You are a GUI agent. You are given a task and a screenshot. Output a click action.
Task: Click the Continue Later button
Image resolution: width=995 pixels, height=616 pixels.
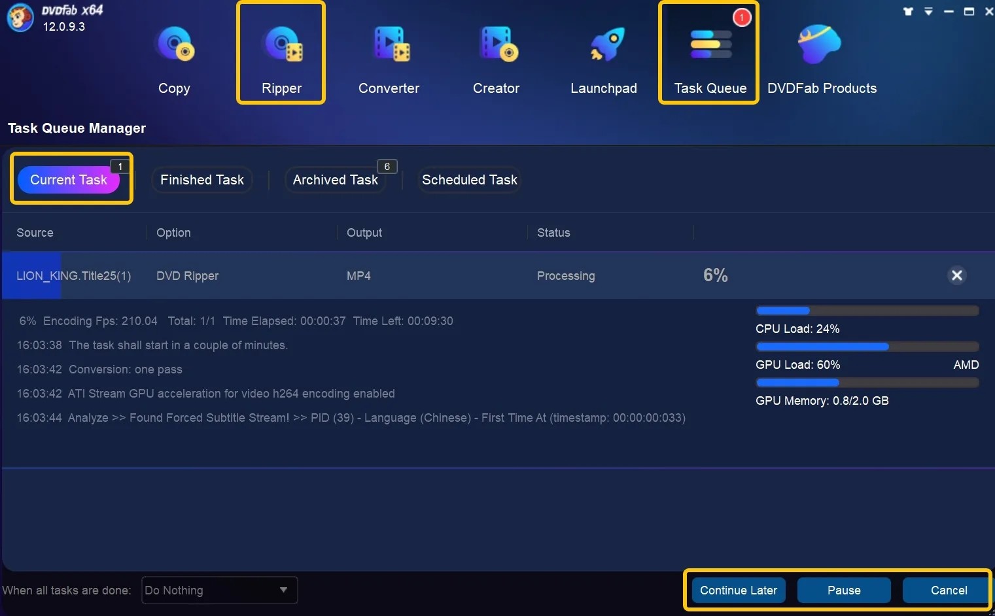739,590
